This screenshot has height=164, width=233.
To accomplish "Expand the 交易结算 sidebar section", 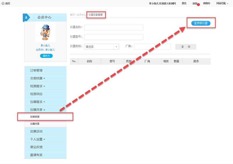I will (x=38, y=78).
